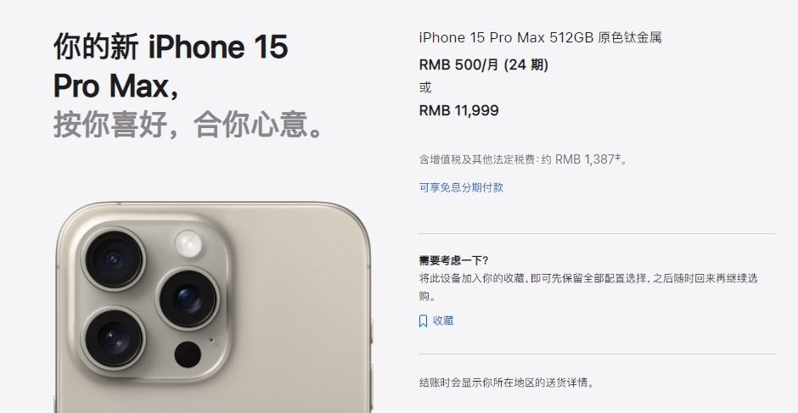Click the 或 text between the prices
Screen dimensions: 798x413
click(x=425, y=87)
